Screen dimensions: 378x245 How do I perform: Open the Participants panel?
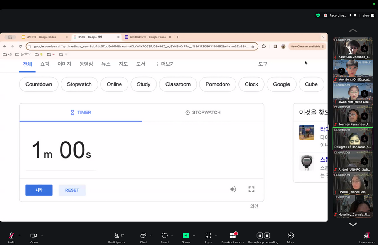(116, 238)
